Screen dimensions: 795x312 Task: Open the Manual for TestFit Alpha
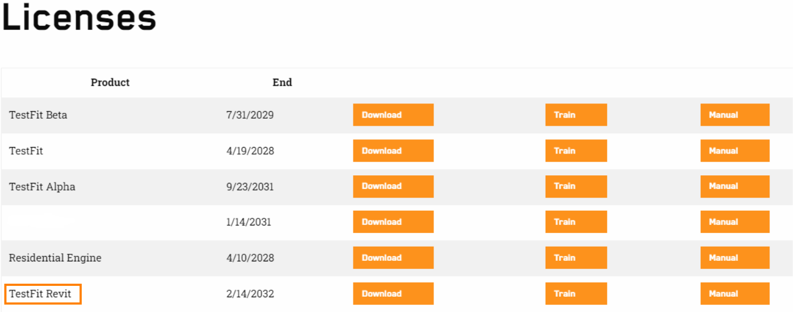pyautogui.click(x=735, y=186)
